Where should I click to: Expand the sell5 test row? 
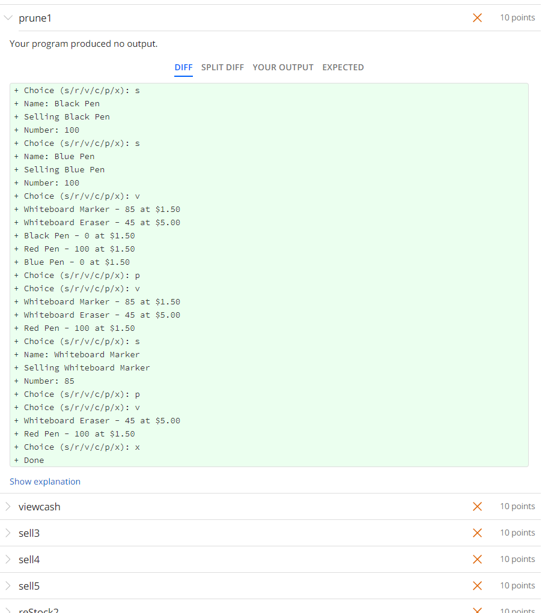click(8, 585)
